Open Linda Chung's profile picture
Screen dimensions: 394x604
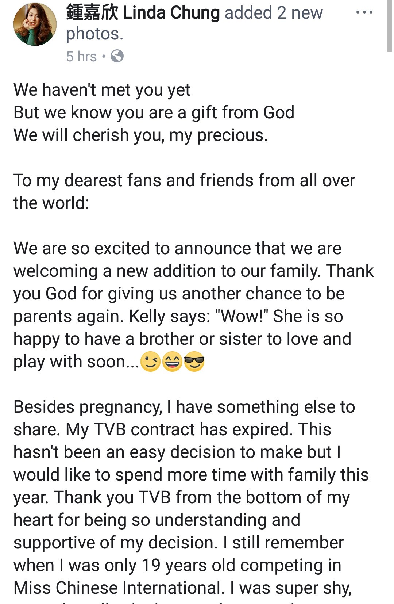tap(35, 24)
